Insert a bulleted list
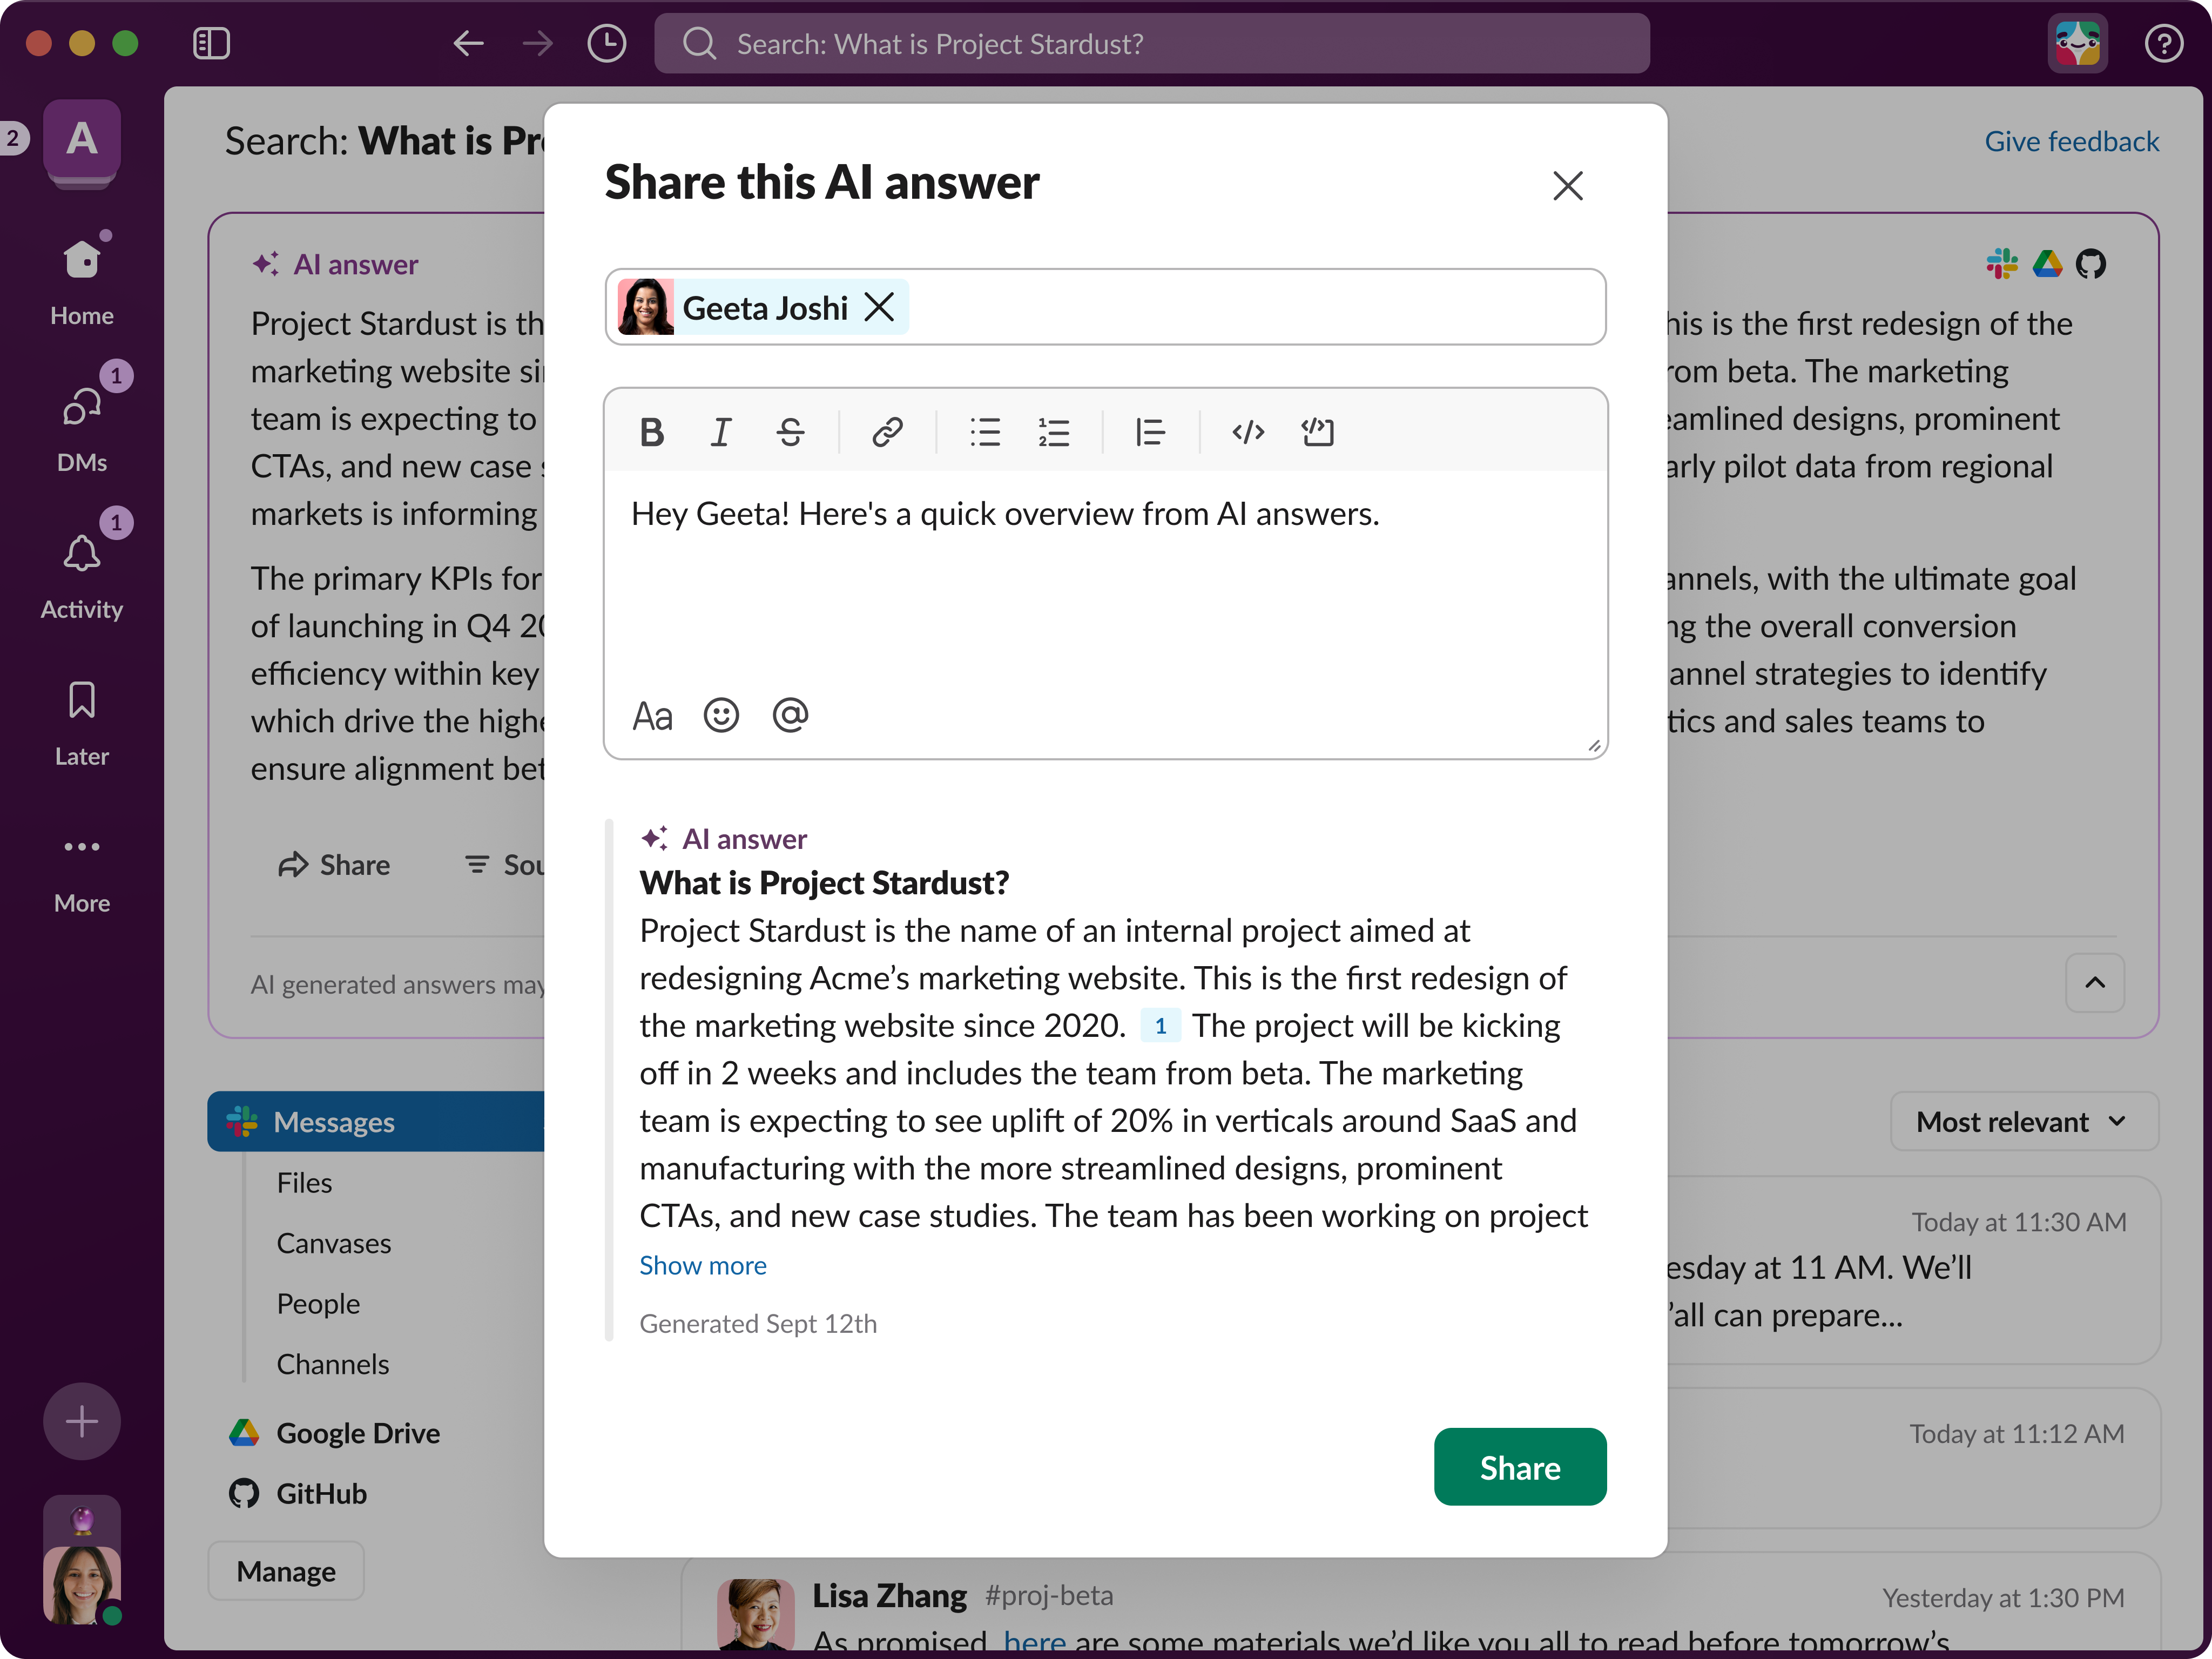This screenshot has height=1659, width=2212. tap(984, 432)
